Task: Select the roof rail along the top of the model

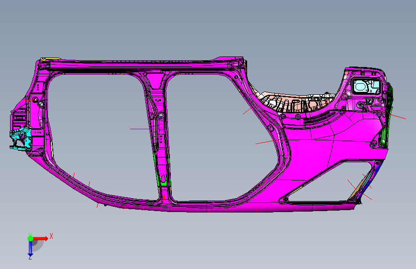Action: point(141,66)
